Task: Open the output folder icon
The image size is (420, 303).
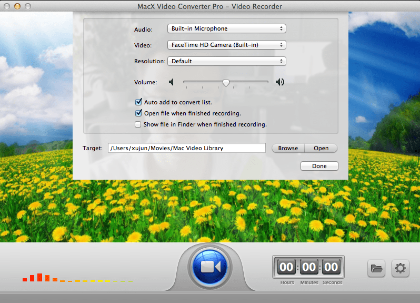Action: coord(376,268)
